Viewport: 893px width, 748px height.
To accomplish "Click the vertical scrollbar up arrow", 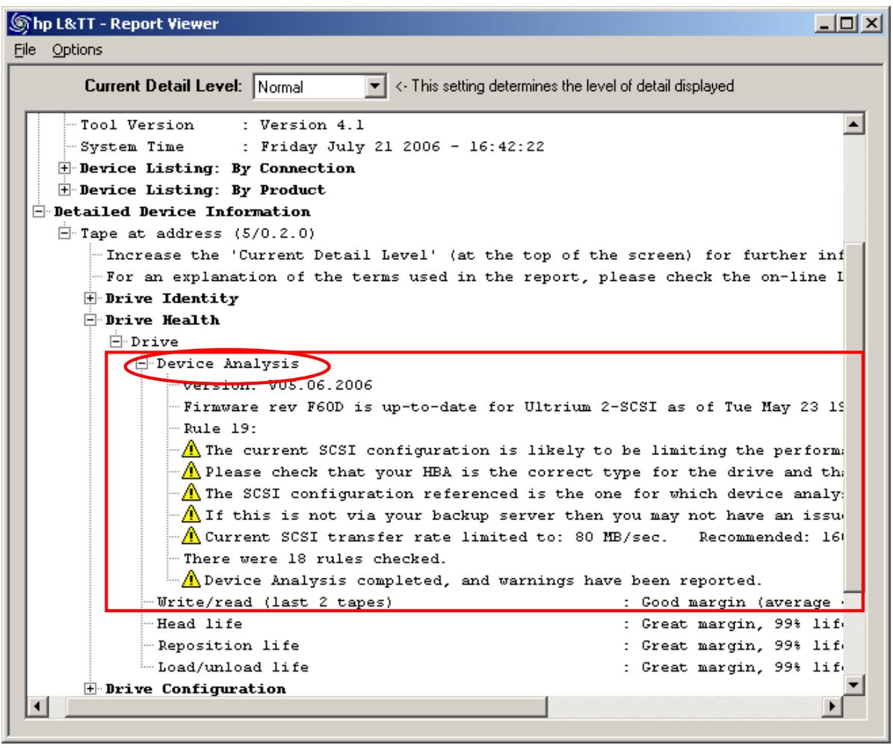I will coord(853,124).
